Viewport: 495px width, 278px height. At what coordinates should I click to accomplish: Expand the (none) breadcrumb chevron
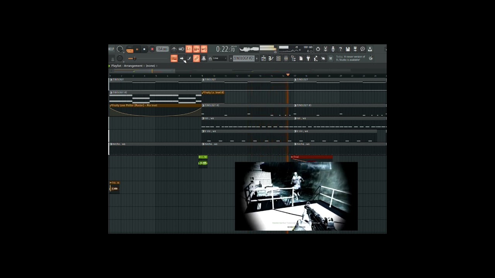(x=157, y=66)
